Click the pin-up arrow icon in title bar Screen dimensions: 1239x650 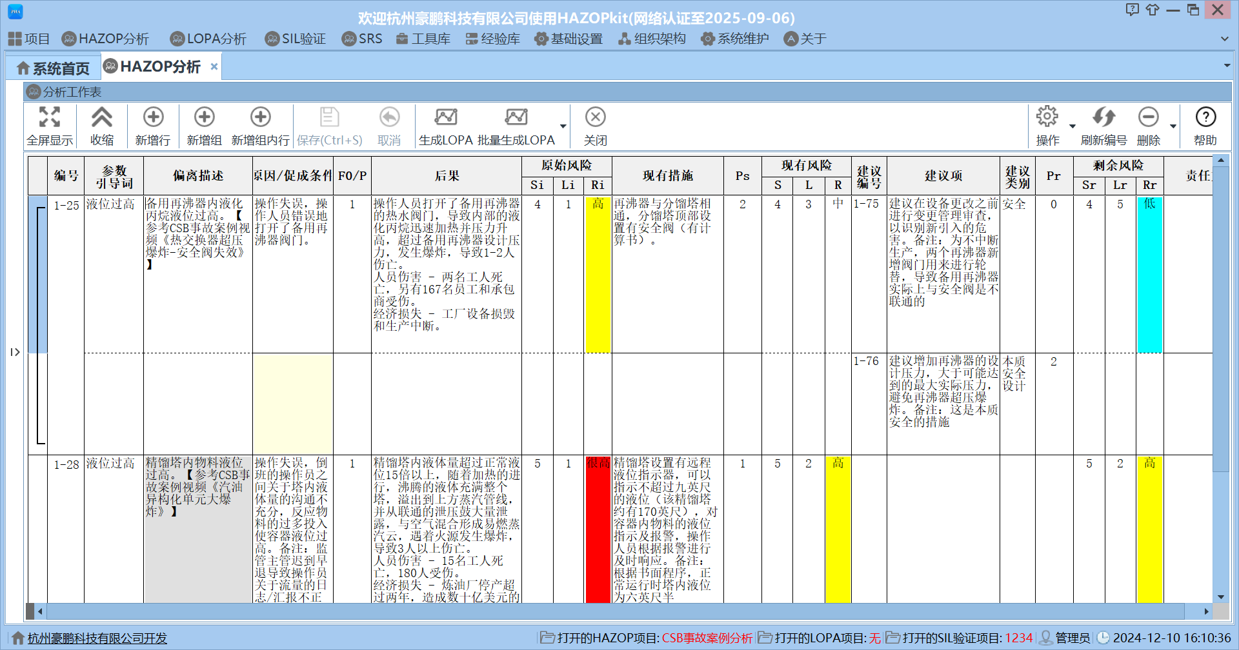1153,10
